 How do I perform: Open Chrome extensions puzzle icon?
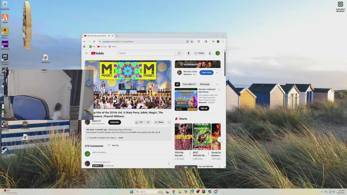198,41
